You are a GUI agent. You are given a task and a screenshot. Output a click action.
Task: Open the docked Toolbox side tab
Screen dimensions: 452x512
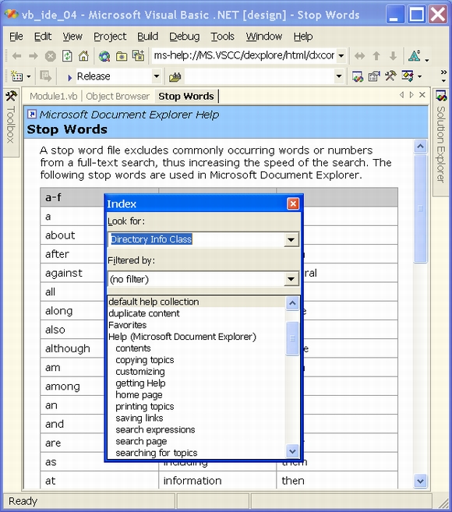11,122
